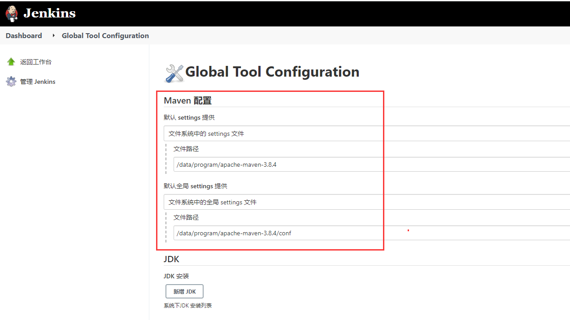570x320 pixels.
Task: Click the 系统下JDK 安装列表 description text
Action: click(x=187, y=306)
